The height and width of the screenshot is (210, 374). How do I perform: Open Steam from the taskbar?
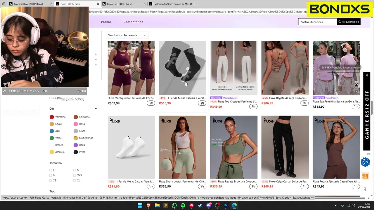pos(200,206)
